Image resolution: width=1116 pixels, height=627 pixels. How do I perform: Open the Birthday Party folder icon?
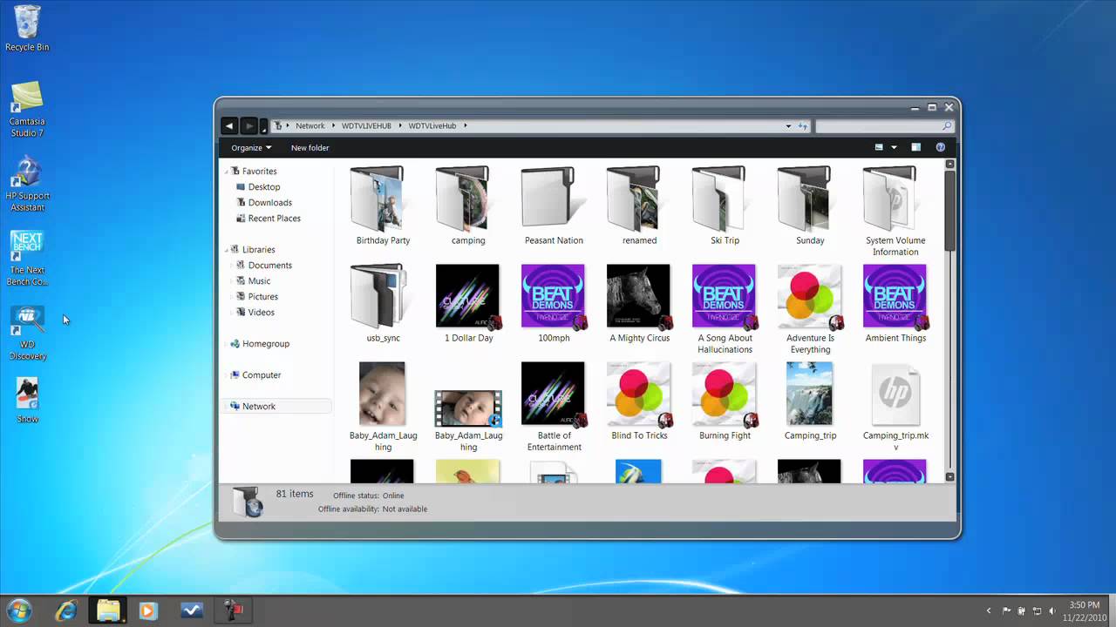[x=378, y=199]
